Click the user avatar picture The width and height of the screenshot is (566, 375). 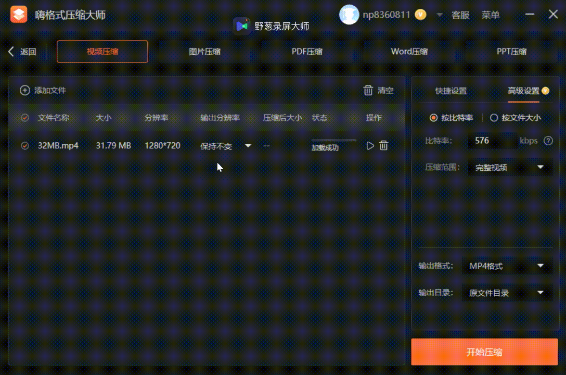pos(349,15)
